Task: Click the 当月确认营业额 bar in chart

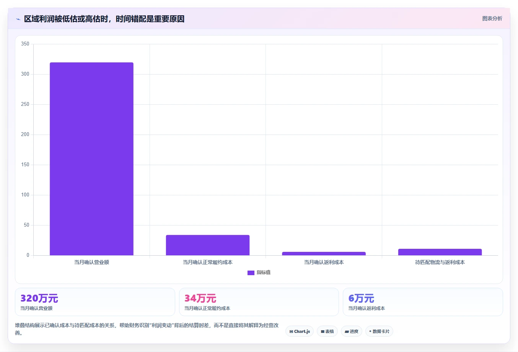Action: pyautogui.click(x=91, y=159)
